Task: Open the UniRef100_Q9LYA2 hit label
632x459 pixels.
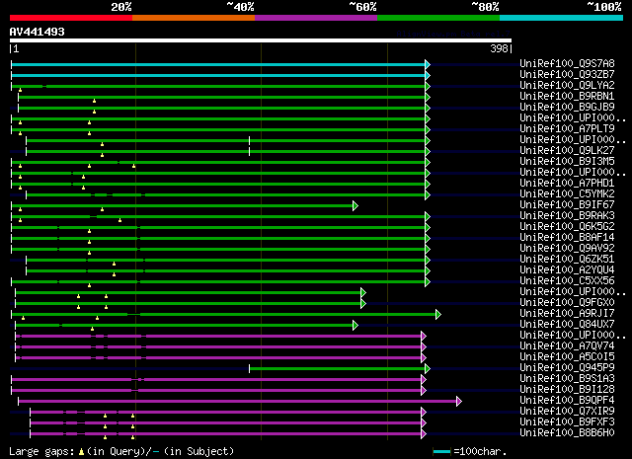Action: [x=567, y=85]
